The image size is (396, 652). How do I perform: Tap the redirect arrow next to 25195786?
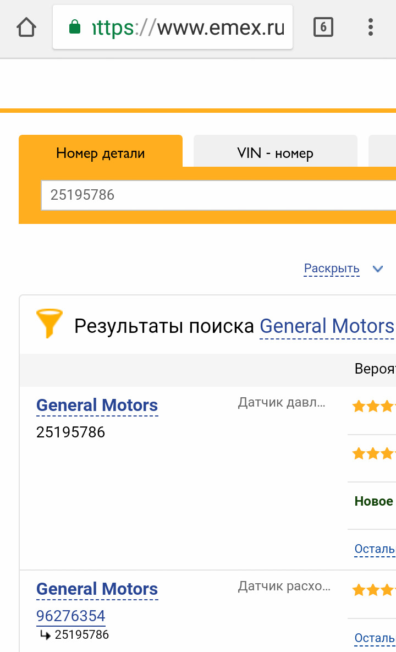pyautogui.click(x=45, y=634)
